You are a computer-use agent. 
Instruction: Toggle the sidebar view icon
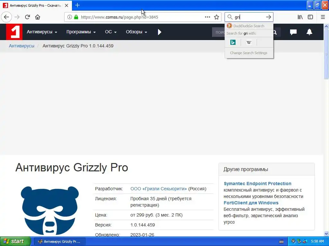pos(310,17)
